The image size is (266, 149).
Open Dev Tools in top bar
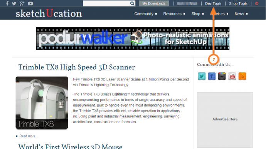213,3
